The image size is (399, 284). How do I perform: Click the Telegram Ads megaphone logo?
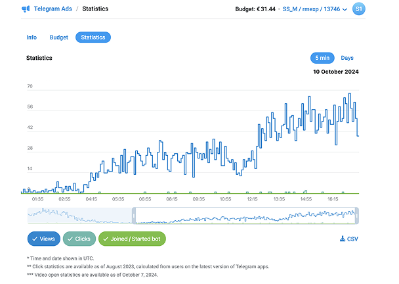(x=25, y=9)
